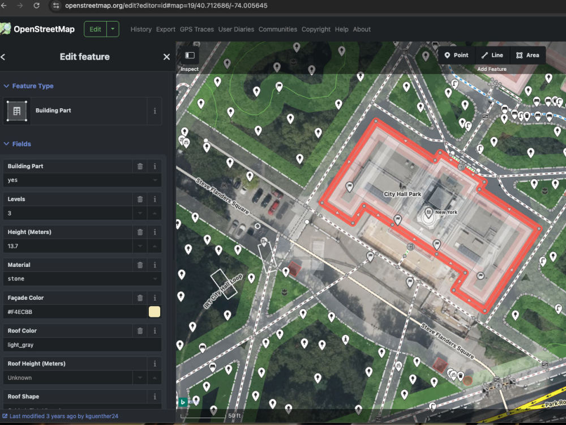Delete the Building Part field with trash icon
The height and width of the screenshot is (425, 566).
(x=140, y=166)
